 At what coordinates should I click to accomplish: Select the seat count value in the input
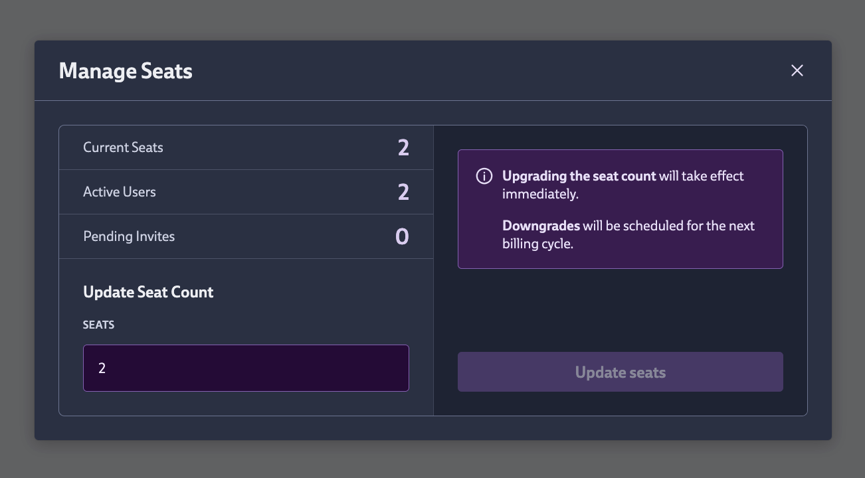coord(103,368)
